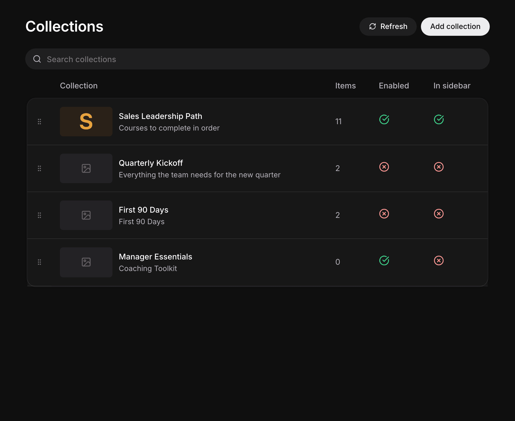Click 'Everything the team needs' description
The height and width of the screenshot is (421, 515).
(x=200, y=175)
